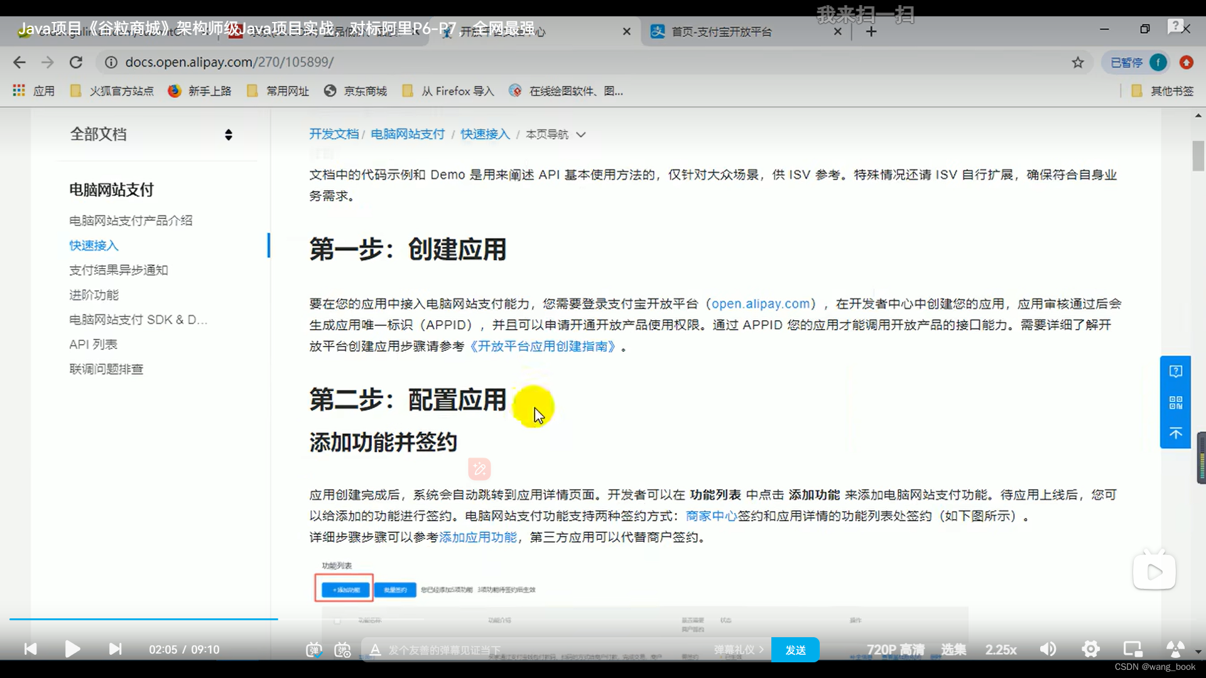Mute the video volume

[1048, 649]
